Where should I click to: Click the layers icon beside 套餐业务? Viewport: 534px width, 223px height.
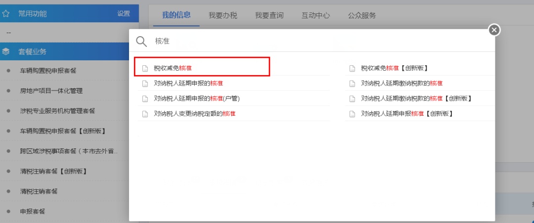6,52
